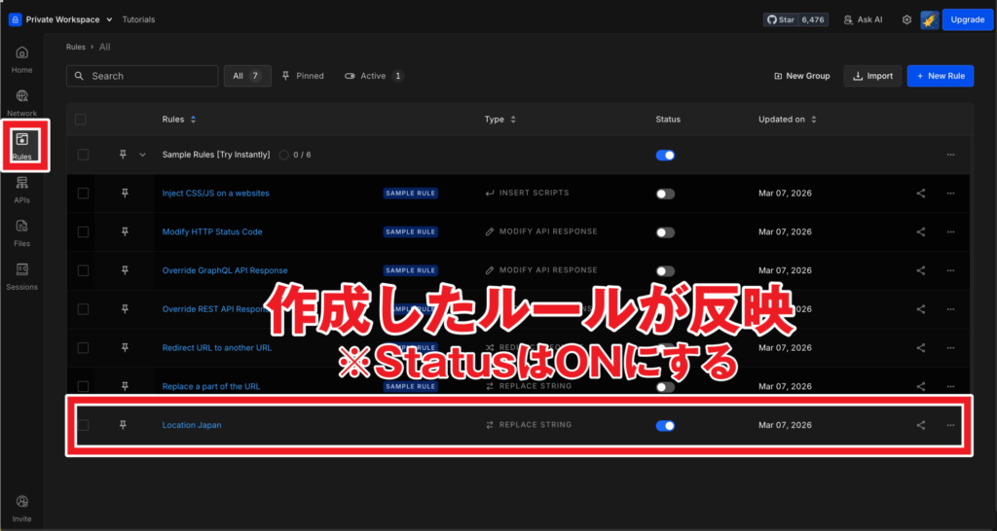Toggle Sample Rules group status switch
997x531 pixels.
click(666, 155)
